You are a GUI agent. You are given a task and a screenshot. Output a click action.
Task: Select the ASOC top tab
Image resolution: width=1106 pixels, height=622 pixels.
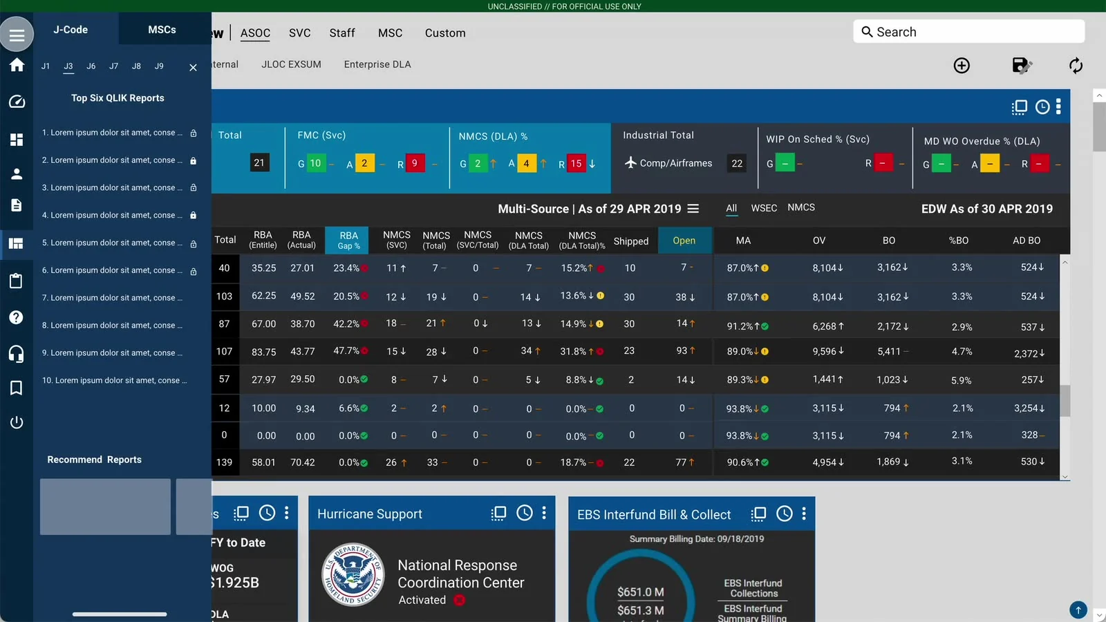[x=255, y=33]
